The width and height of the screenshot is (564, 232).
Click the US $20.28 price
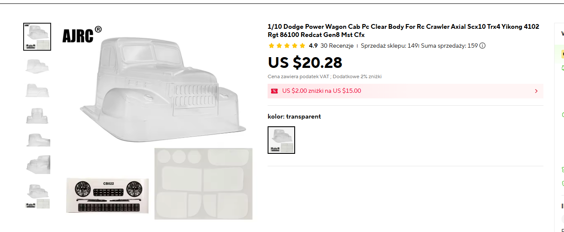(305, 63)
